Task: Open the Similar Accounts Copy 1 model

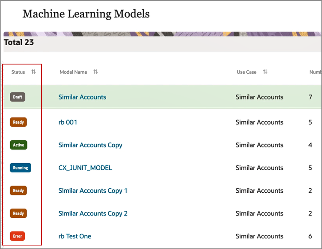Action: [93, 191]
